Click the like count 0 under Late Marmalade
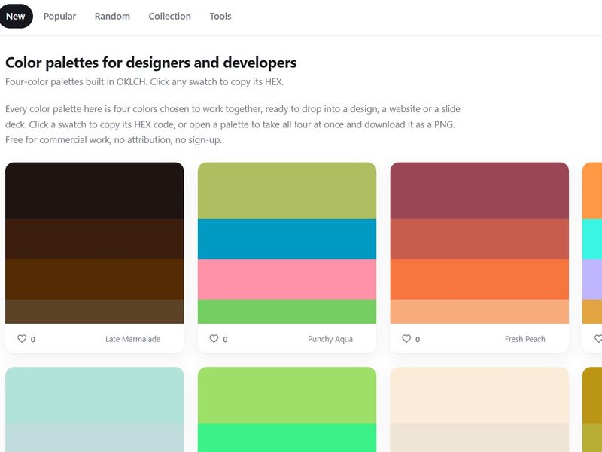The image size is (602, 452). pos(33,340)
